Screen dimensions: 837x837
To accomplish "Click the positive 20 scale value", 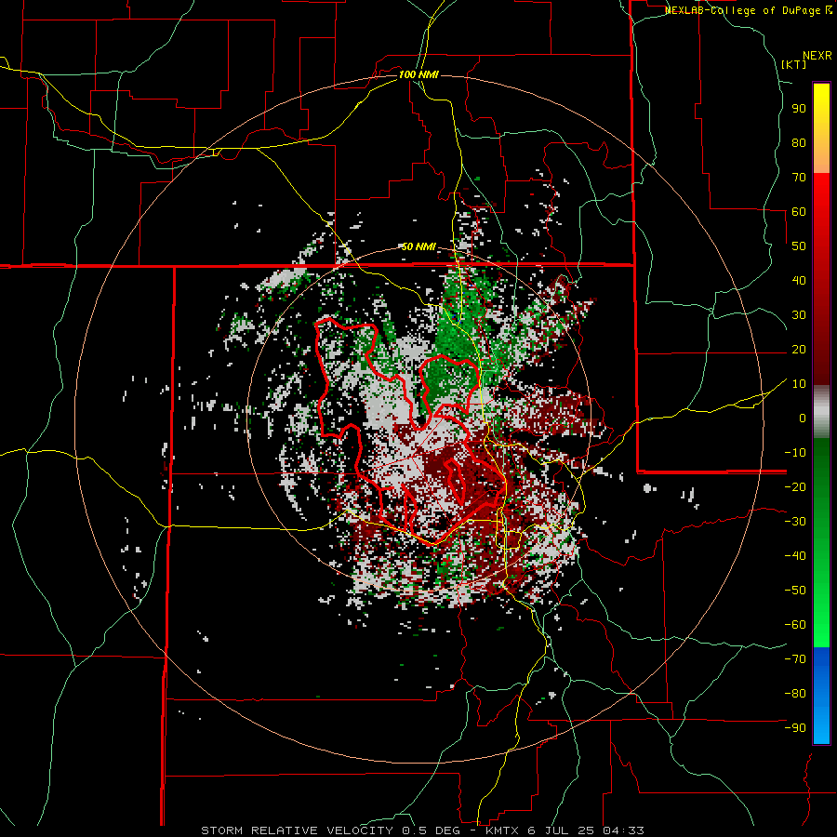I will (x=799, y=349).
